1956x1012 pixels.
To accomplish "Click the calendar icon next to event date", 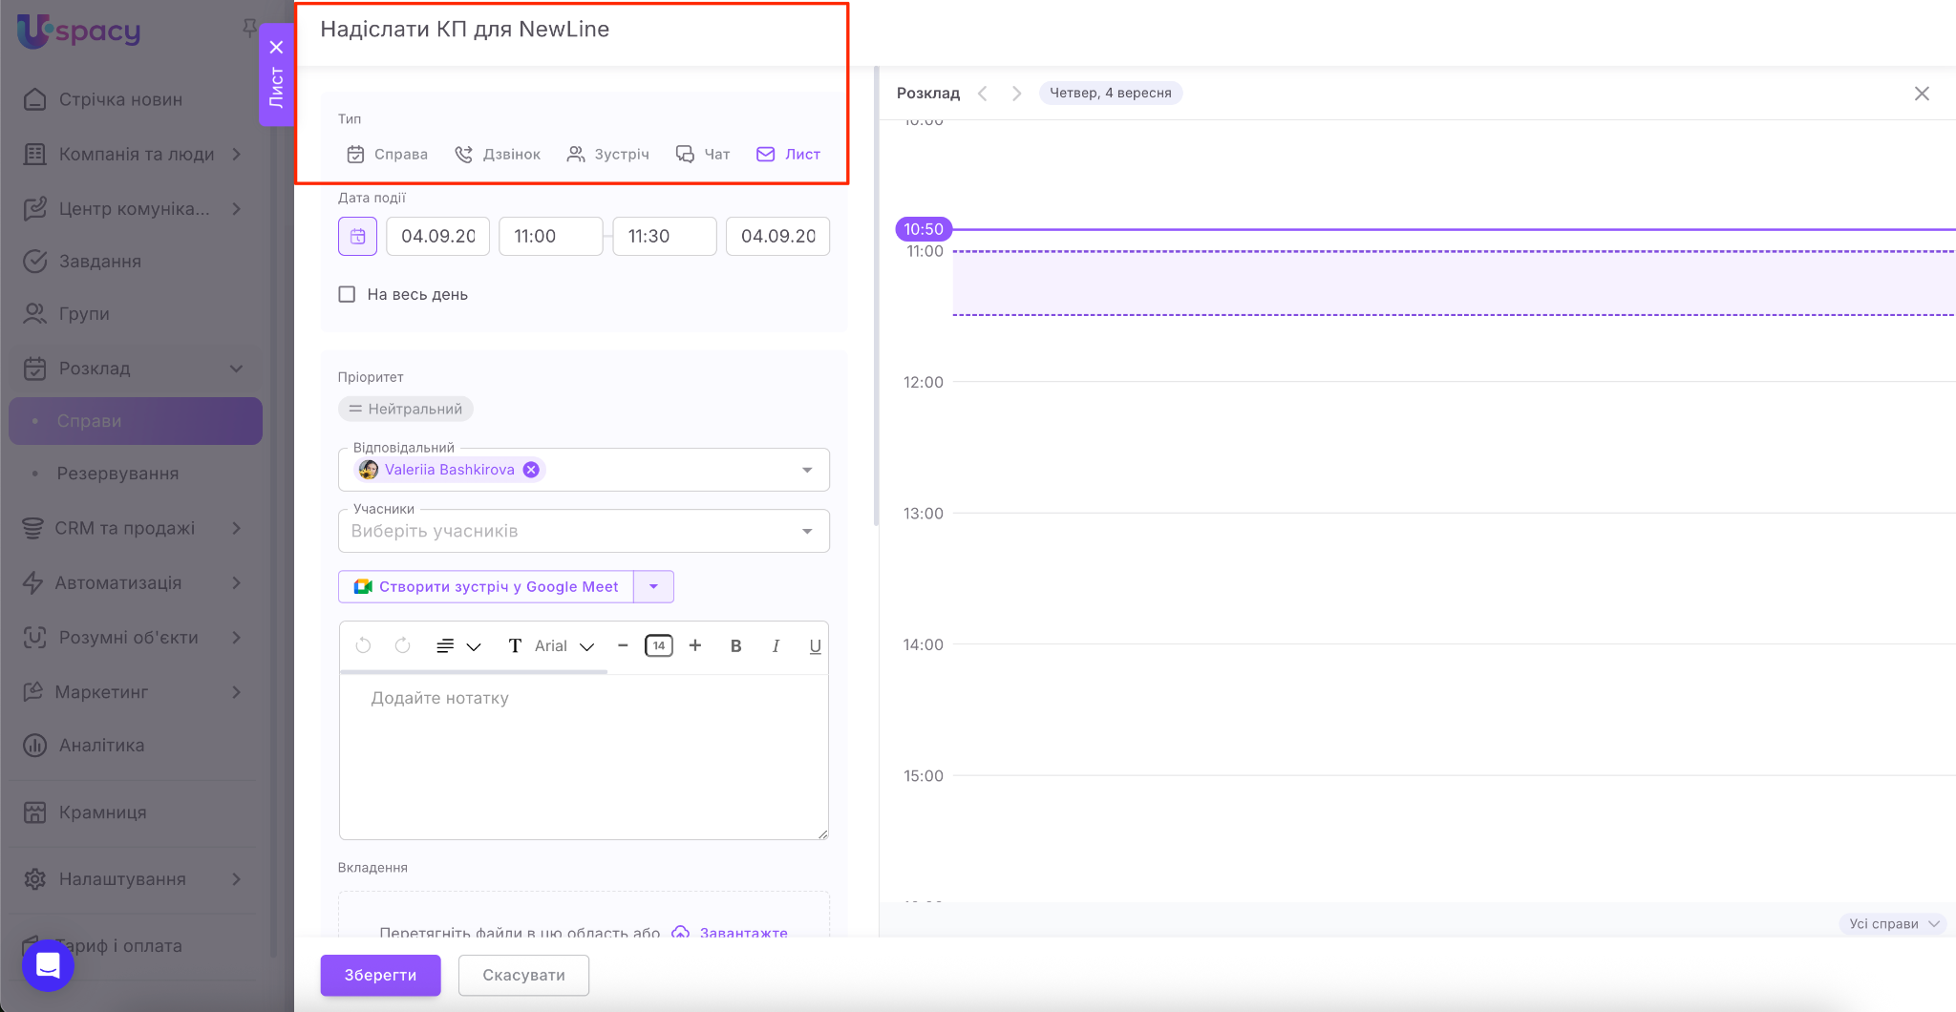I will [x=357, y=236].
